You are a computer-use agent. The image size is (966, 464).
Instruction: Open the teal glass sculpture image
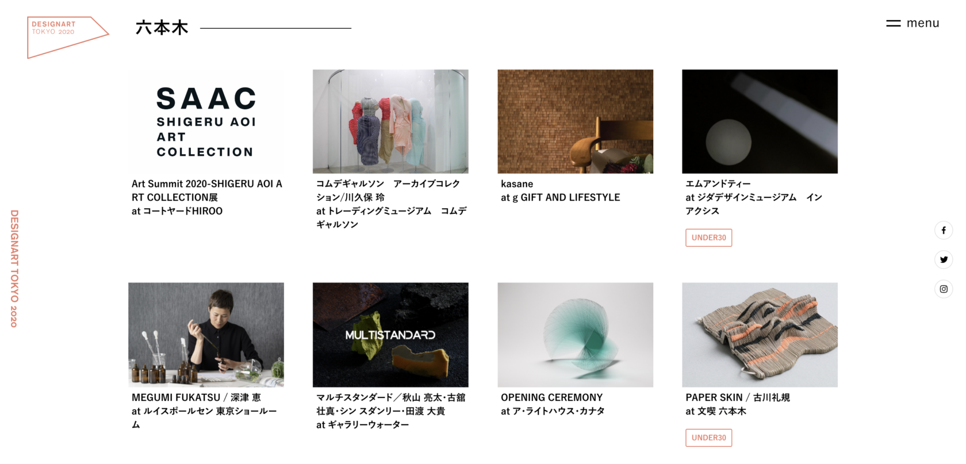click(x=575, y=335)
